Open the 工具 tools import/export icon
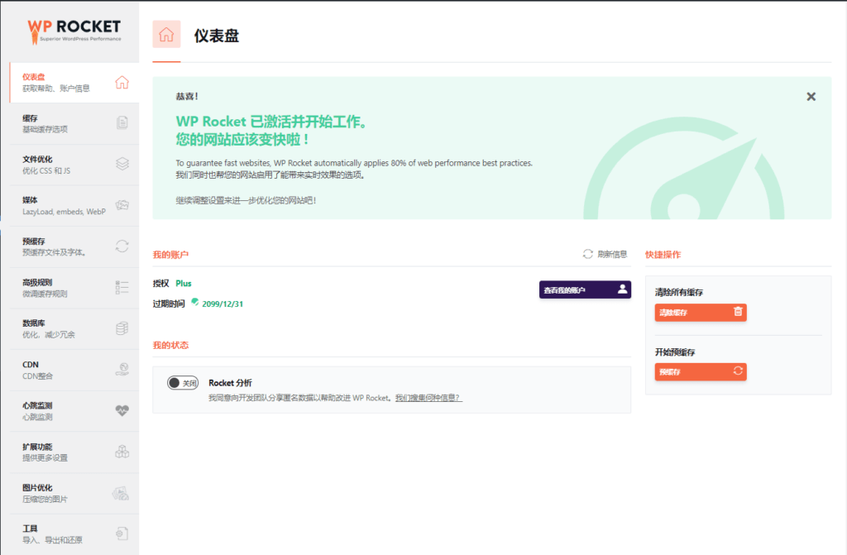Viewport: 847px width, 555px height. tap(122, 533)
